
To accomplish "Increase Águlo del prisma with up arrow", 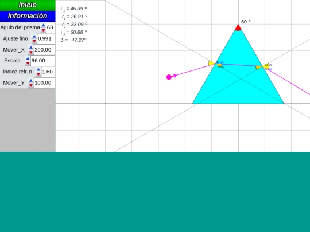I will (x=43, y=25).
